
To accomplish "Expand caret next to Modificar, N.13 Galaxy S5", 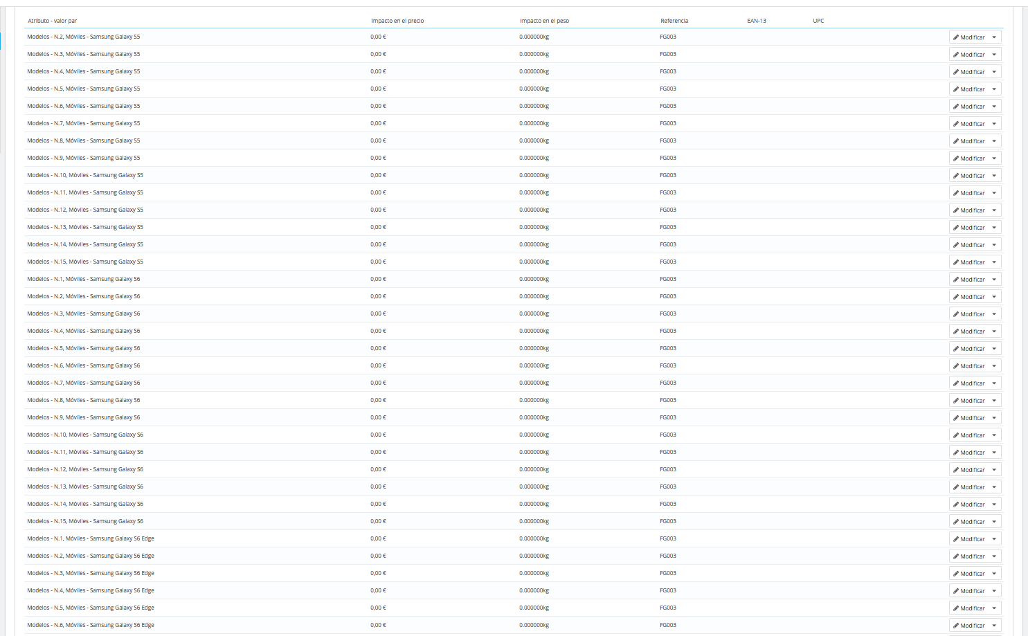I will [x=994, y=228].
